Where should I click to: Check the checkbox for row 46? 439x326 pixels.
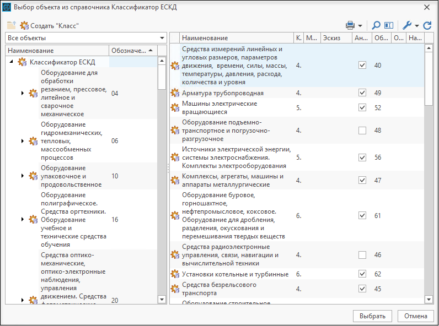tap(362, 255)
